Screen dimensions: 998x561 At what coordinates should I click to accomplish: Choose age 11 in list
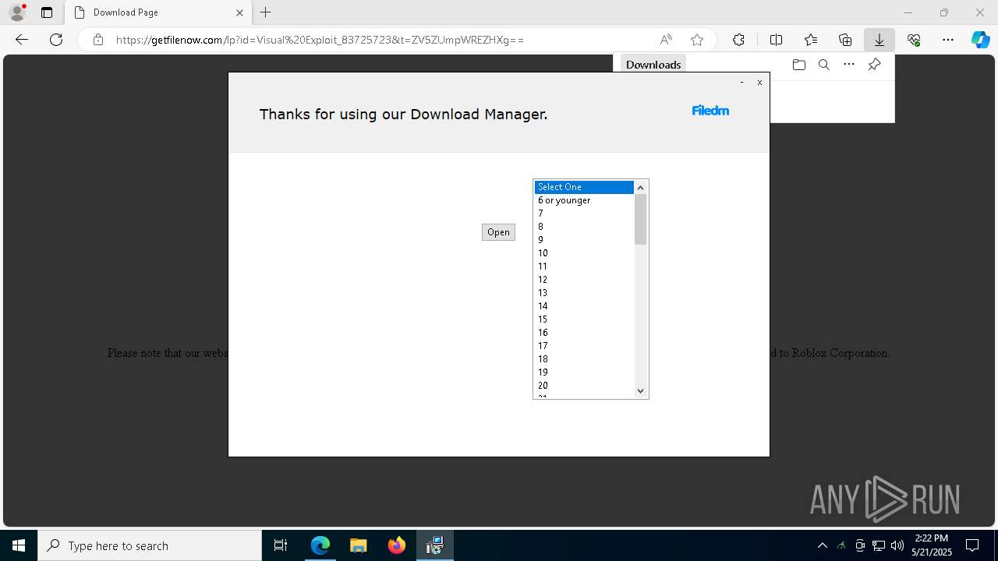click(x=584, y=266)
